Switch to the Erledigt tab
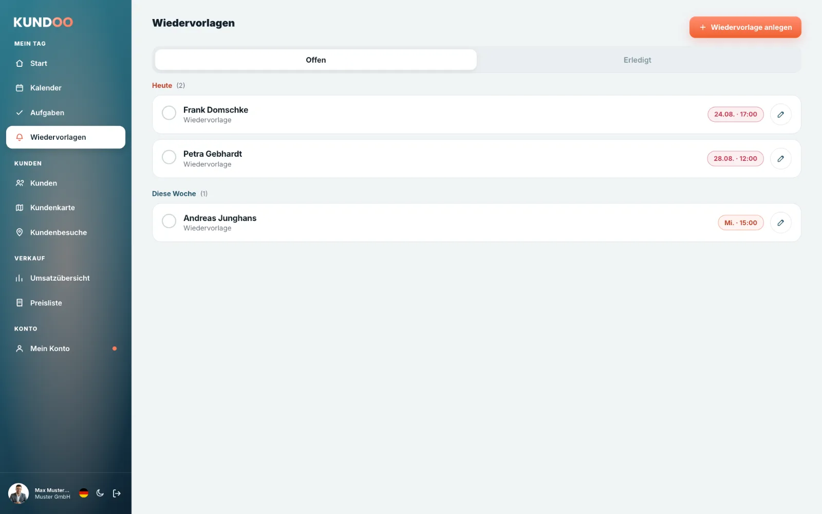Viewport: 822px width, 514px height. pos(637,60)
